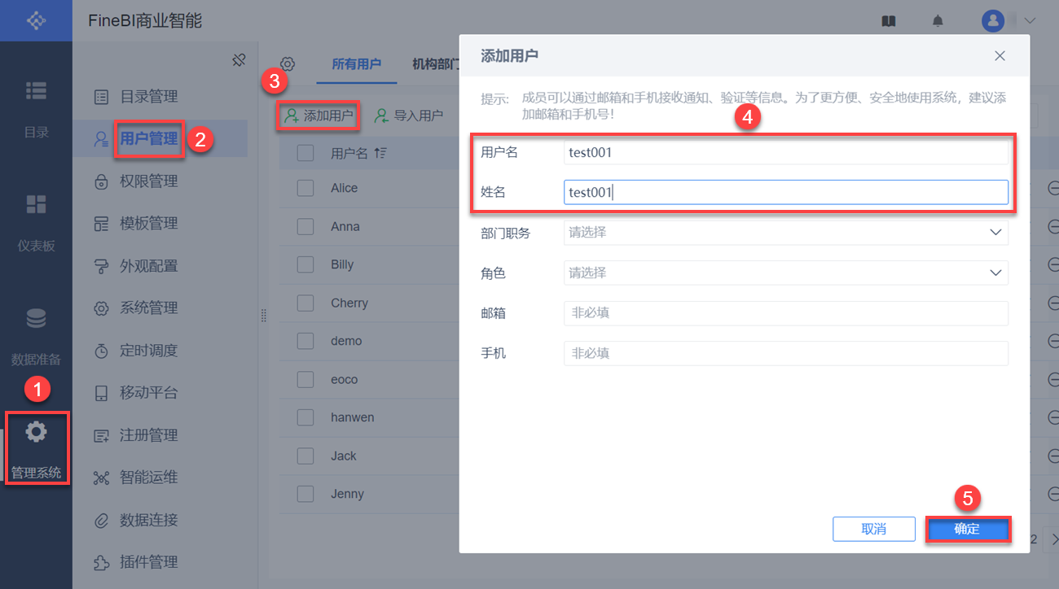Check the checkbox for user Cherry
The width and height of the screenshot is (1059, 589).
305,303
